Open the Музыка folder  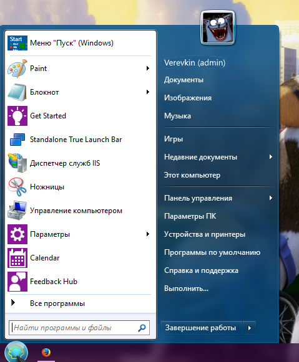178,116
